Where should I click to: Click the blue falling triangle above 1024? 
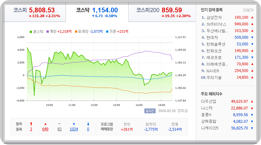74,124
